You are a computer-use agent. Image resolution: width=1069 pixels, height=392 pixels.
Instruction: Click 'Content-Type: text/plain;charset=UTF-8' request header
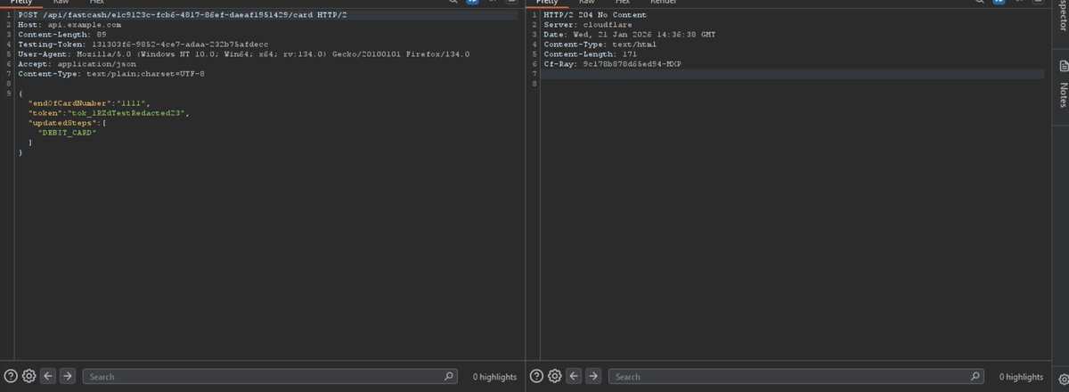111,74
